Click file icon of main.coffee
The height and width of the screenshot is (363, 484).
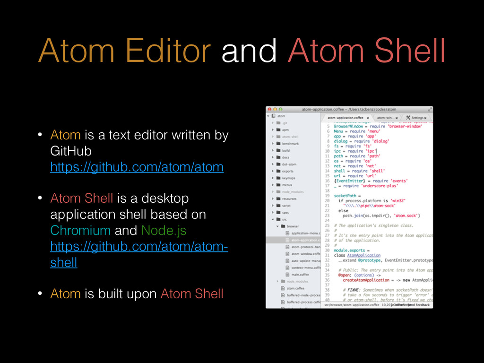pyautogui.click(x=287, y=275)
